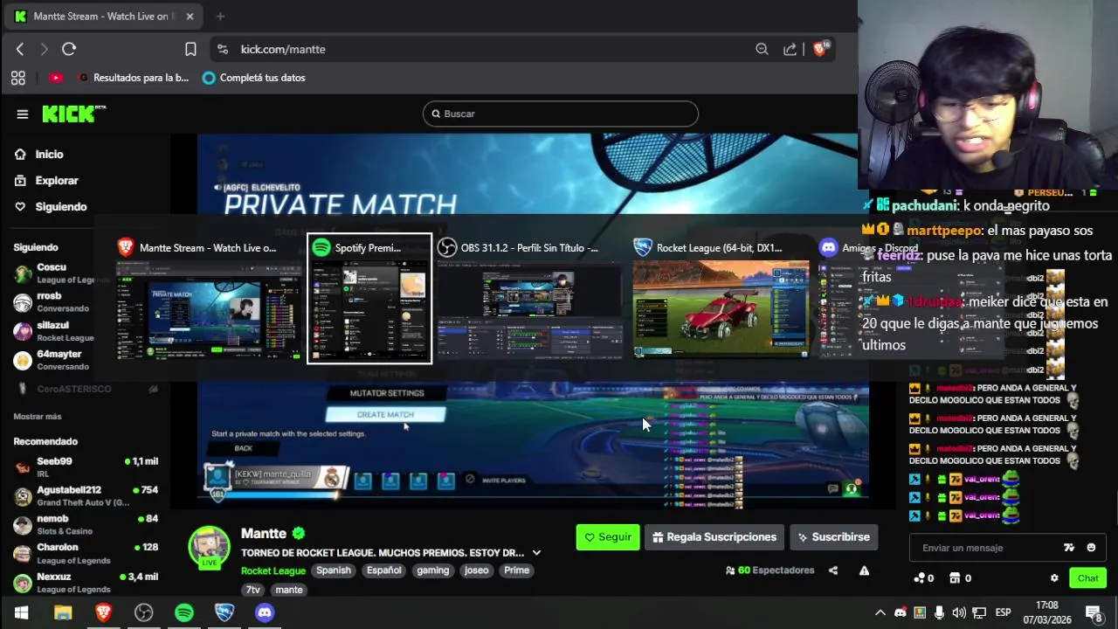Click the channel points icon showing 0
Screen dimensions: 1118x629
pyautogui.click(x=923, y=578)
